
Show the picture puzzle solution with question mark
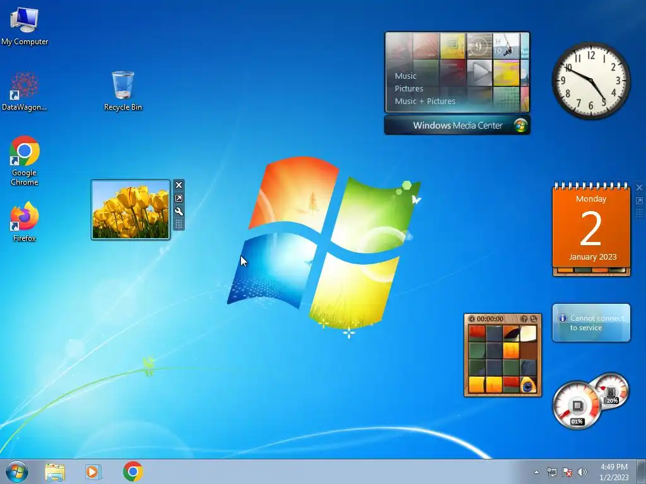click(524, 319)
